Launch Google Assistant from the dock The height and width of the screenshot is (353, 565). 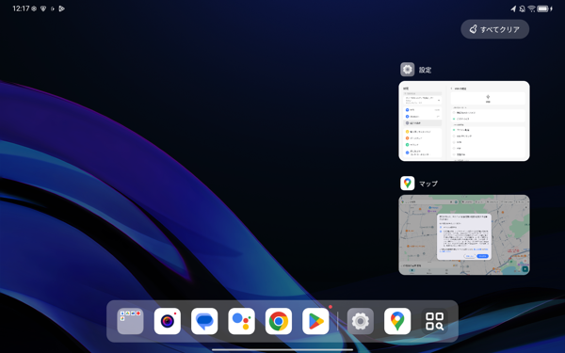coord(241,321)
